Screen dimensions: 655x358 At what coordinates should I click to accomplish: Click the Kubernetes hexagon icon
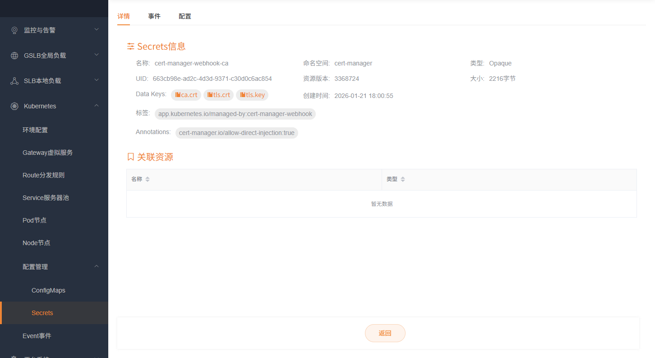click(x=14, y=106)
